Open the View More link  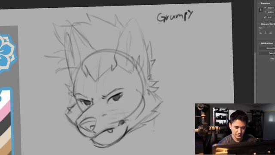[x=273, y=59]
